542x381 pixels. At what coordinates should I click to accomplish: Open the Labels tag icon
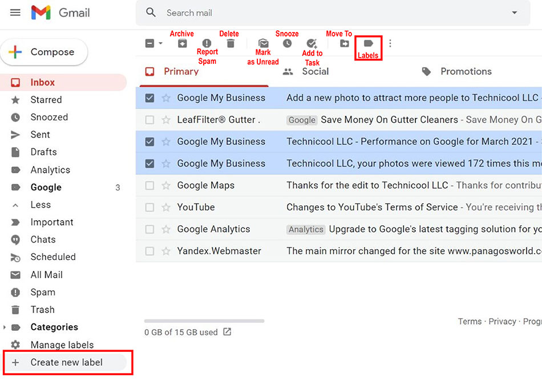[368, 43]
